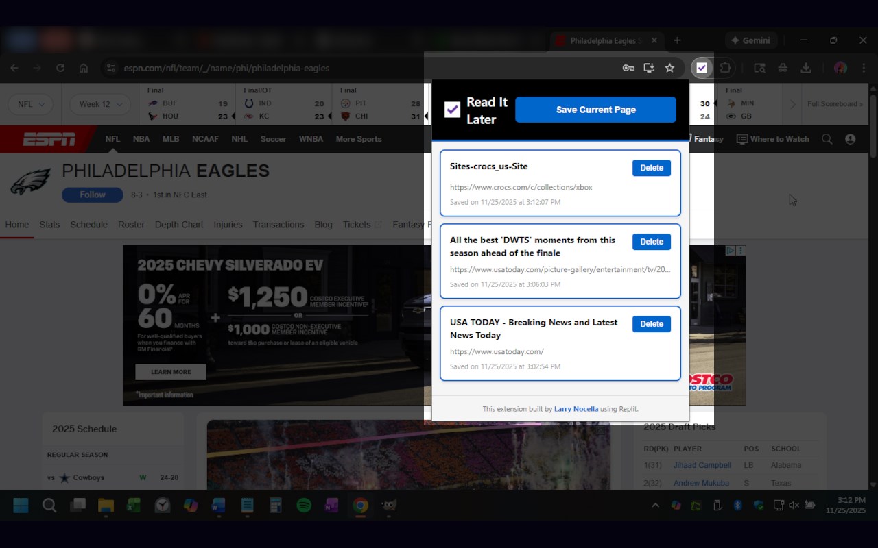Open the NCAAF item in ESPN navigation

coord(205,139)
